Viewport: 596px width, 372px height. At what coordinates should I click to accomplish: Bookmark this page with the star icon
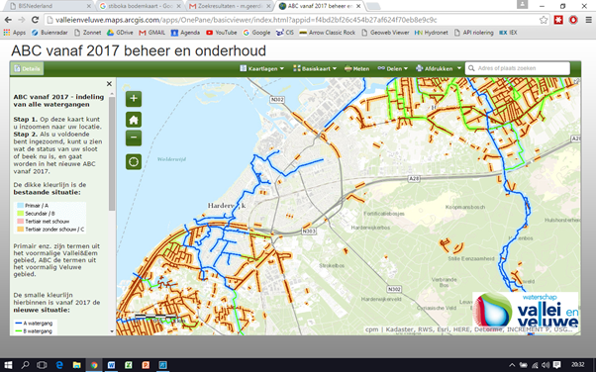coord(544,20)
